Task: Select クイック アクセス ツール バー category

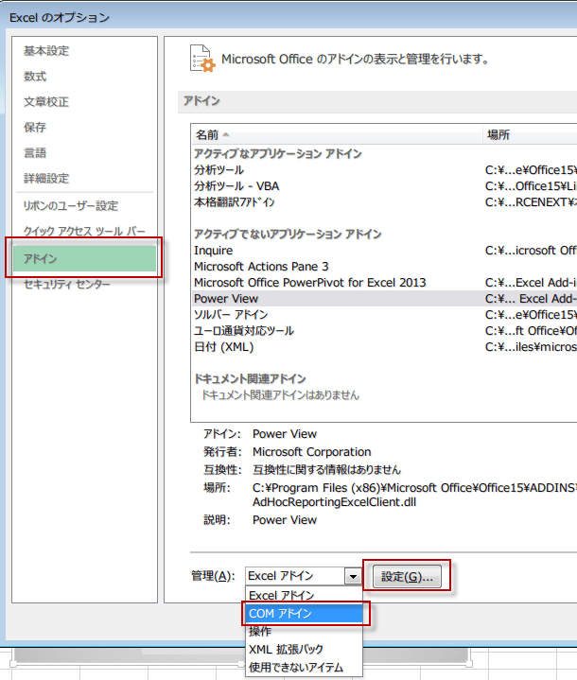Action: [84, 231]
